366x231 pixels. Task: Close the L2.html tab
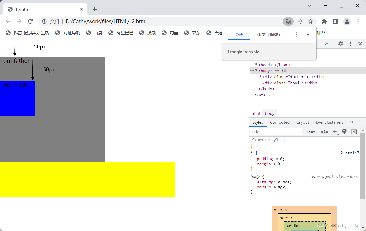point(81,9)
